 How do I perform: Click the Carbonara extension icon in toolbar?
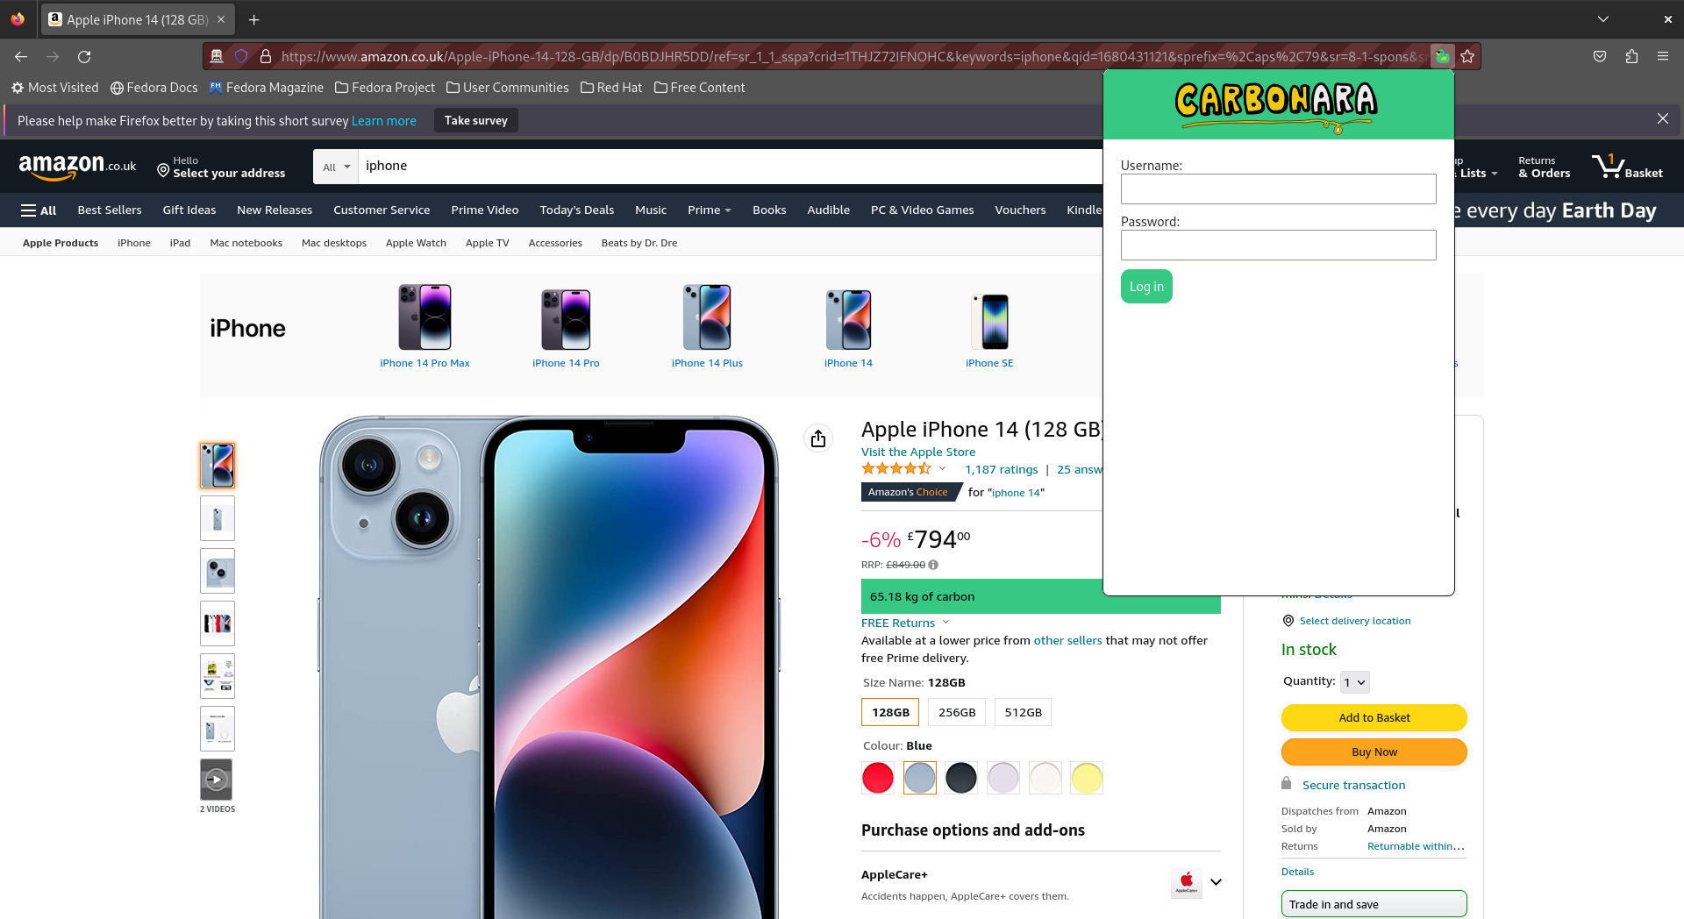coord(1442,56)
